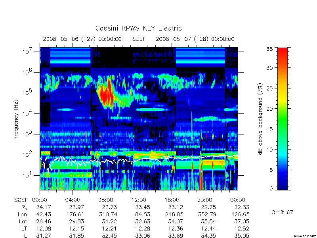This screenshot has width=317, height=238.
Task: Click the Lon value "176.61"
Action: point(75,214)
